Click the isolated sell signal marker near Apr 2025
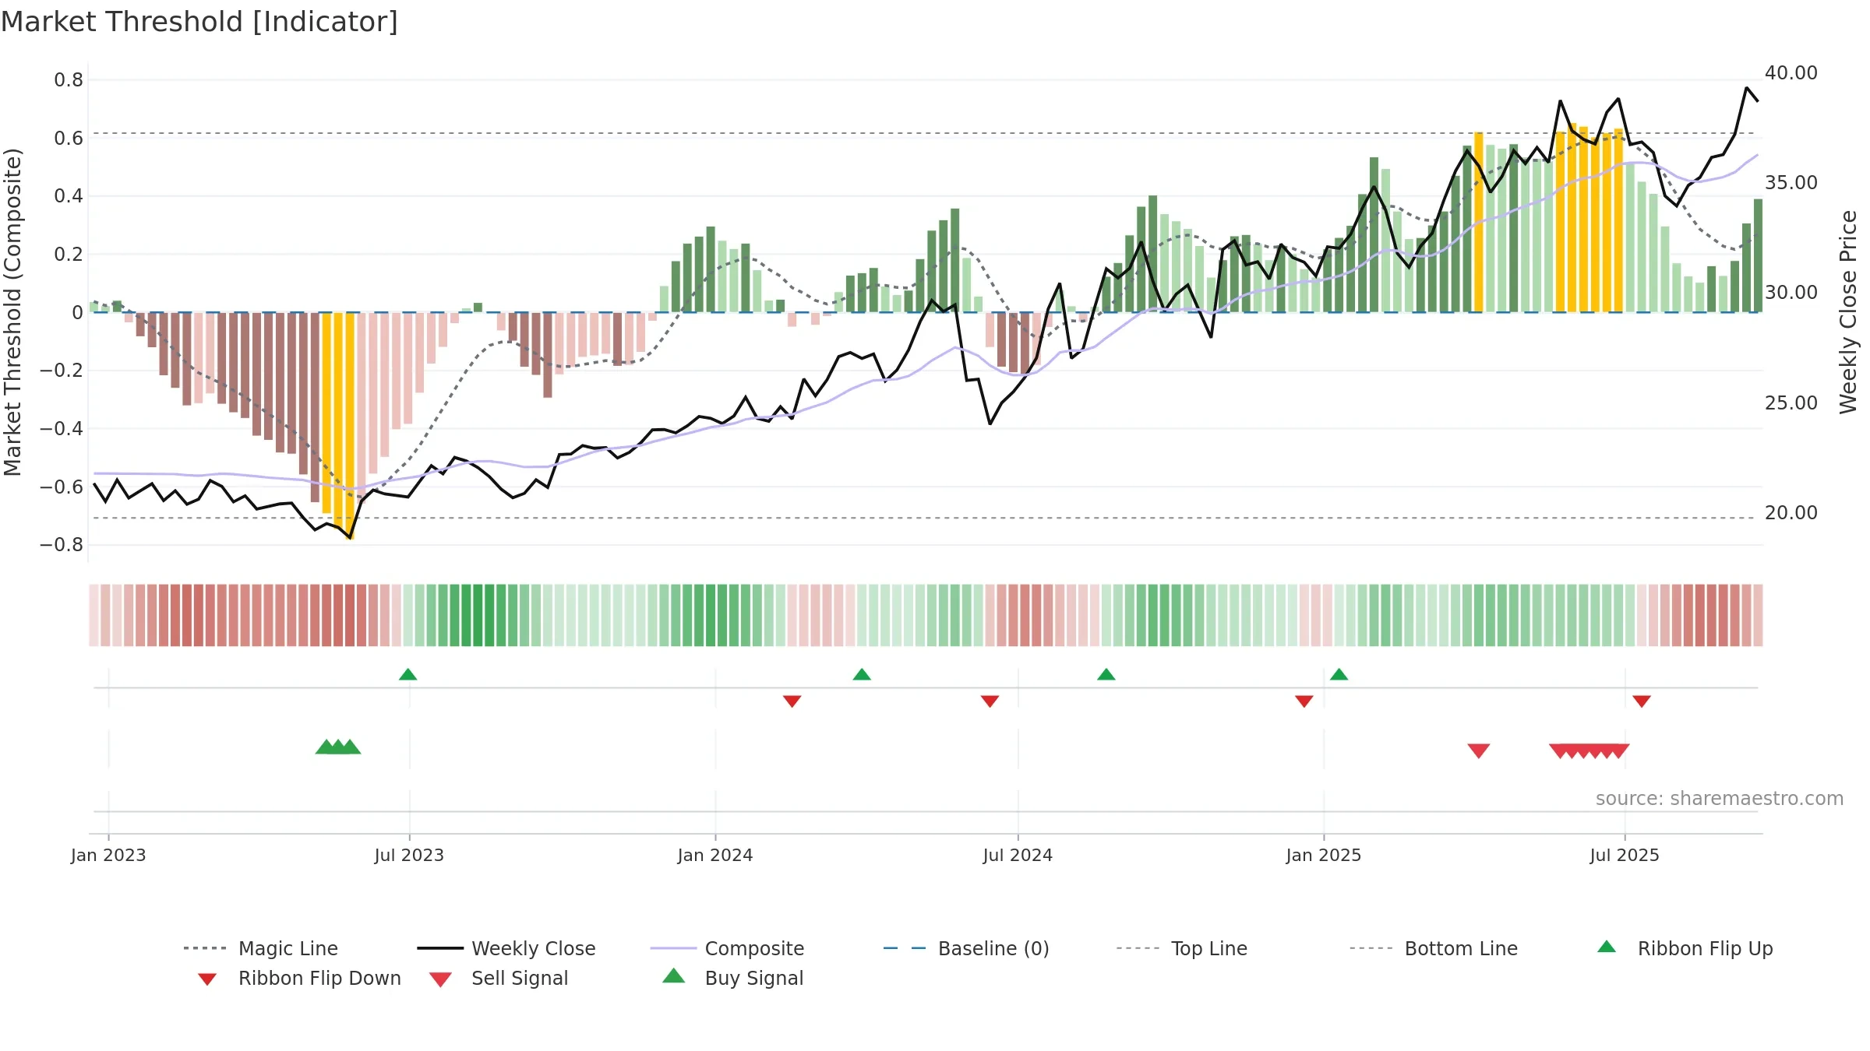Screen dimensions: 1870x1051 tap(1479, 751)
